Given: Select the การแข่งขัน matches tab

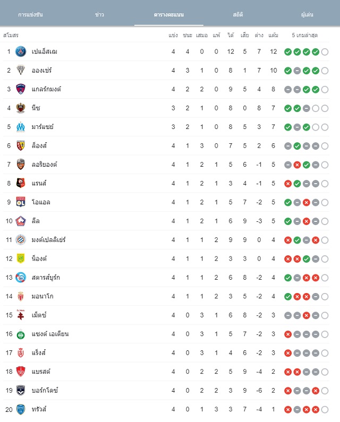Looking at the screenshot, I should pos(30,14).
